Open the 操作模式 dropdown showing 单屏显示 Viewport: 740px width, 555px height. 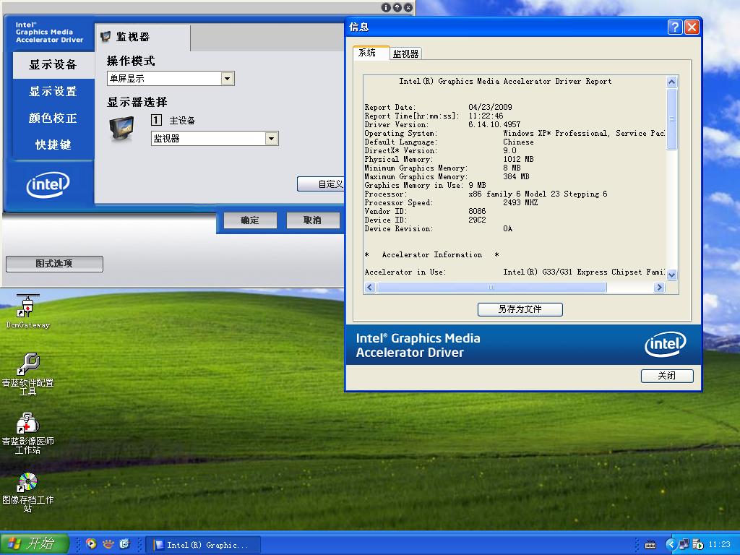point(171,78)
